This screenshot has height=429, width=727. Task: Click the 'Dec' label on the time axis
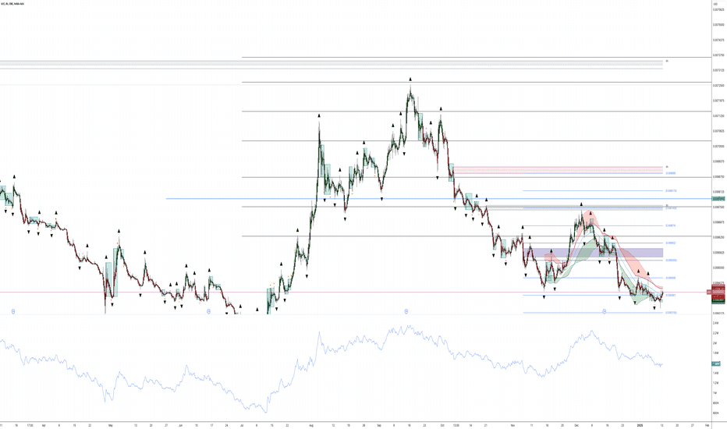click(576, 424)
